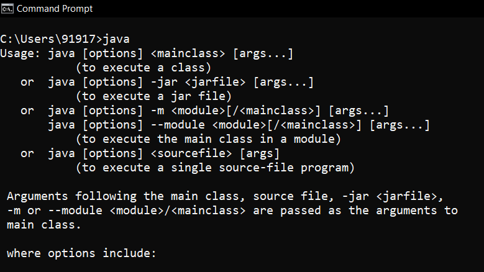
Task: Click the Command Prompt icon in title bar
Action: pyautogui.click(x=8, y=9)
